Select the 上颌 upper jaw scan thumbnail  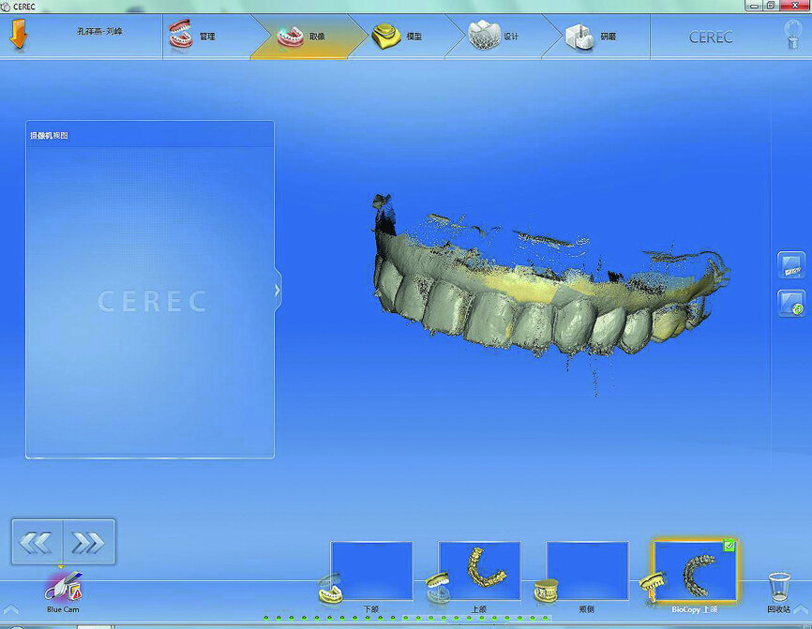[x=479, y=571]
